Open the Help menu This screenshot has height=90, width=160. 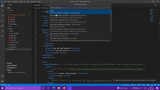click(x=39, y=2)
